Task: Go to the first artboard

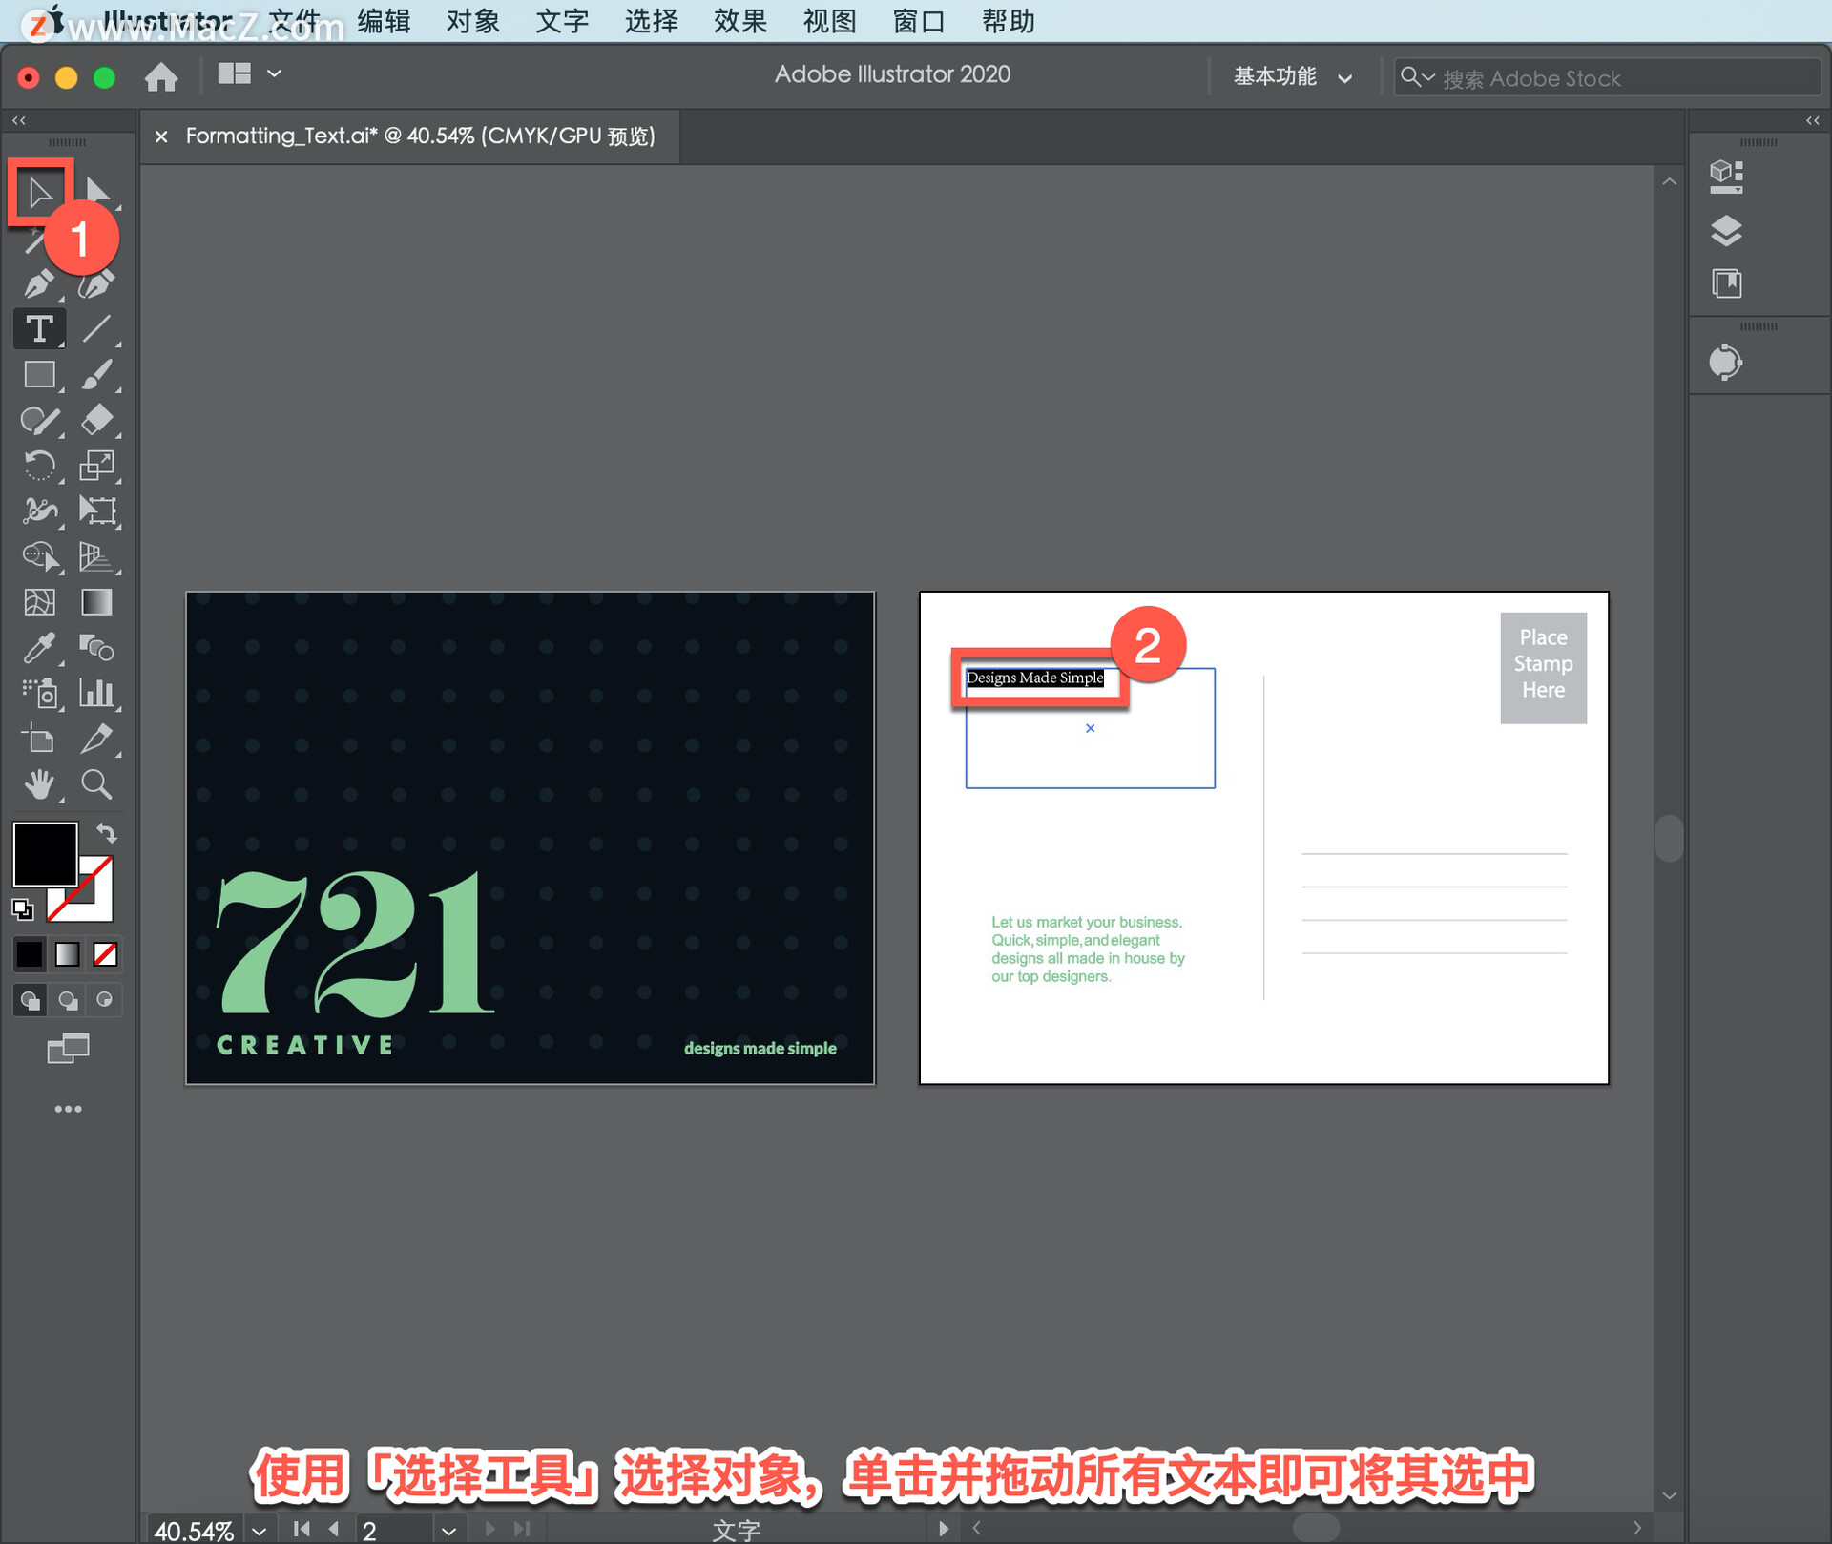Action: click(302, 1529)
